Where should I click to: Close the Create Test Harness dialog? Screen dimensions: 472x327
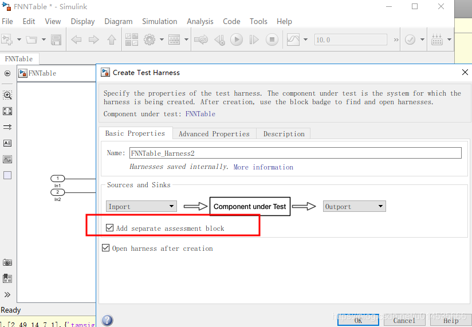(465, 72)
